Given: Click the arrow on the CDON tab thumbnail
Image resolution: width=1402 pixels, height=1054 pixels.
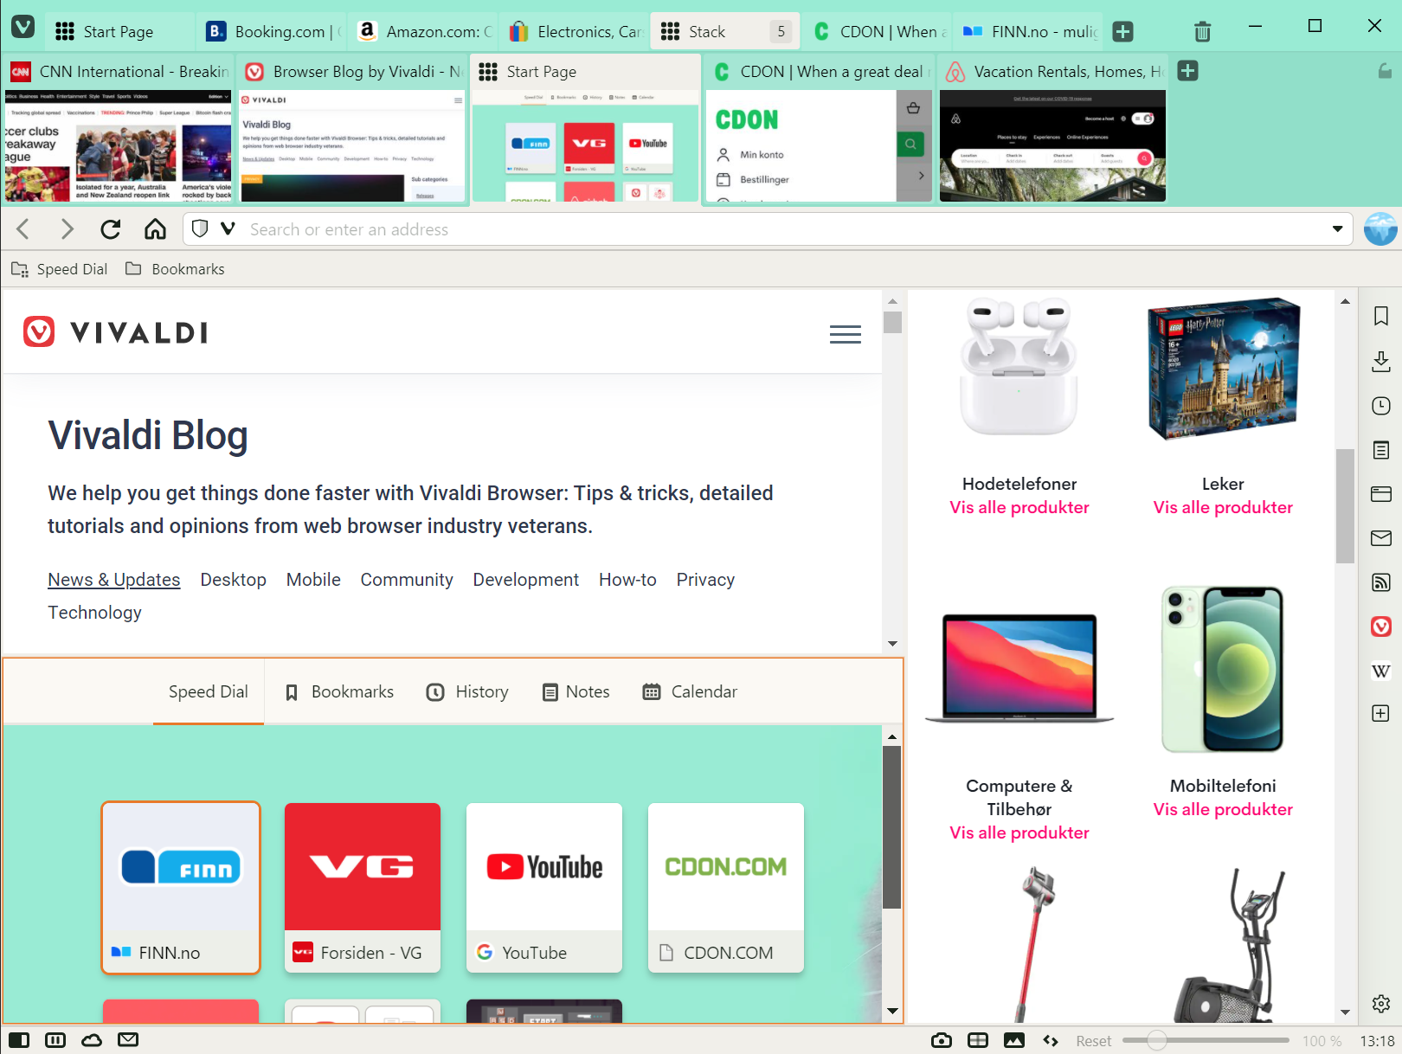Looking at the screenshot, I should coord(921,176).
